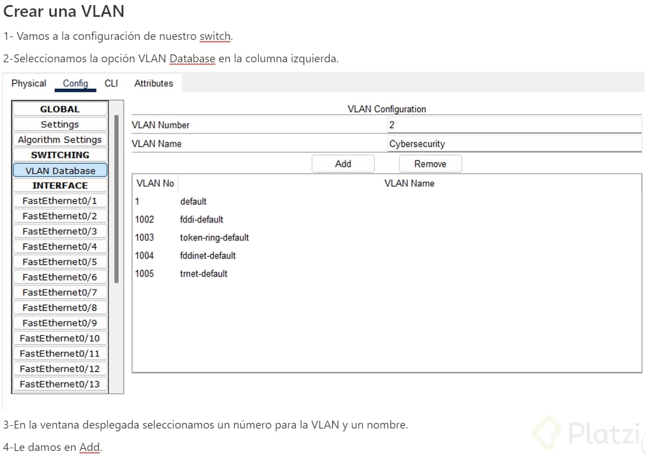Screen dimensions: 646x456
Task: Open the Settings section in the sidebar
Action: click(59, 124)
